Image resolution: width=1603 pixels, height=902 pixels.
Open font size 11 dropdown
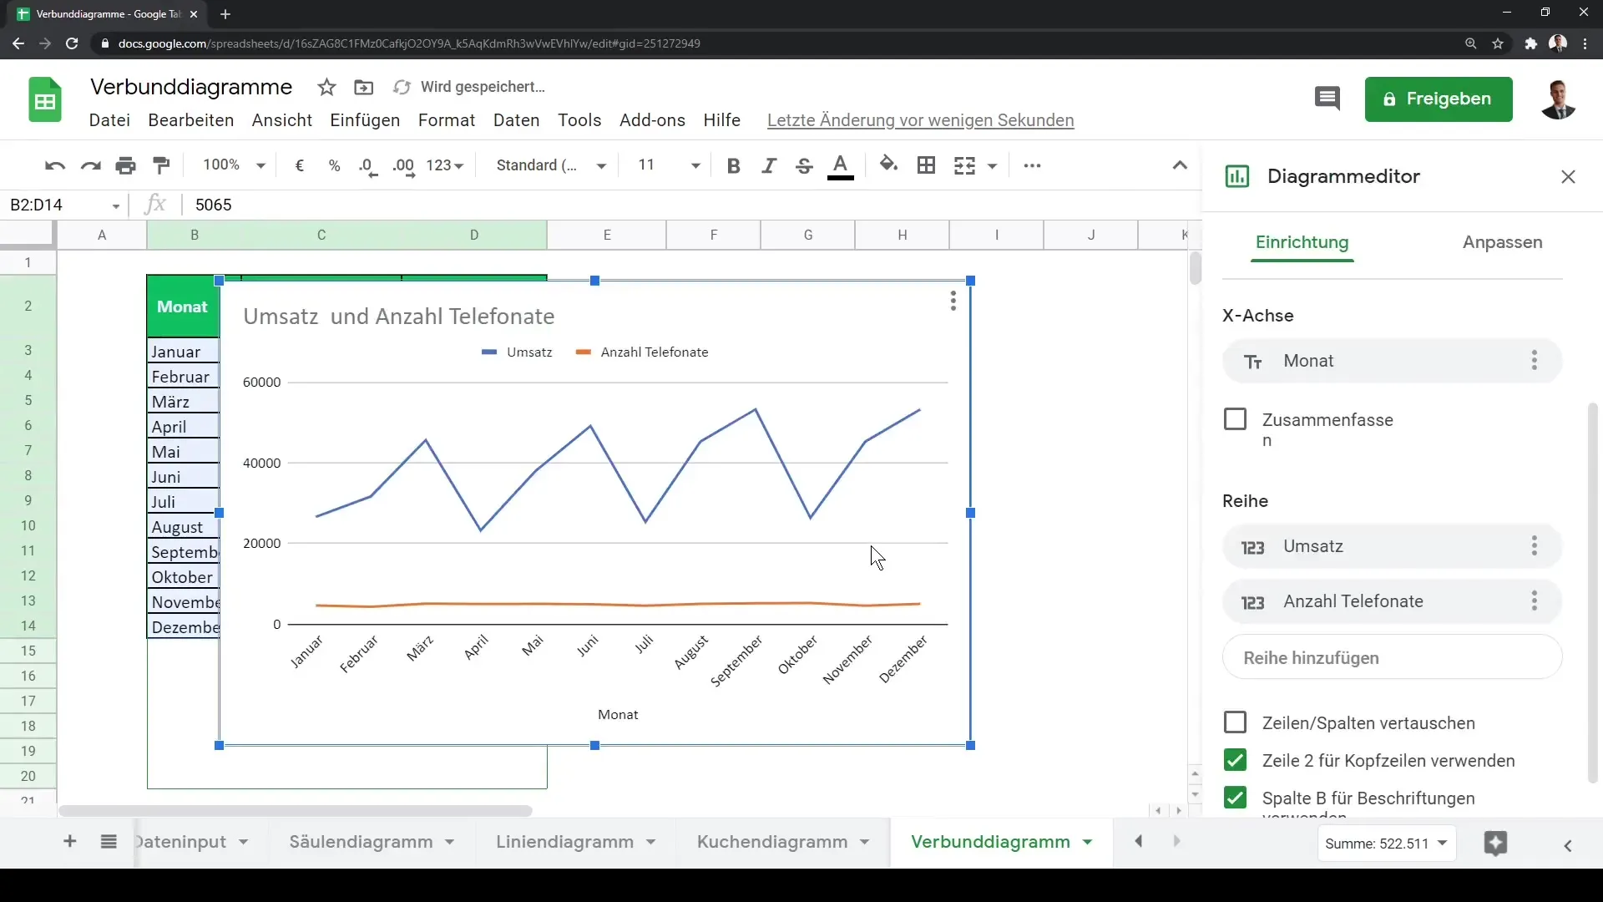pyautogui.click(x=668, y=165)
